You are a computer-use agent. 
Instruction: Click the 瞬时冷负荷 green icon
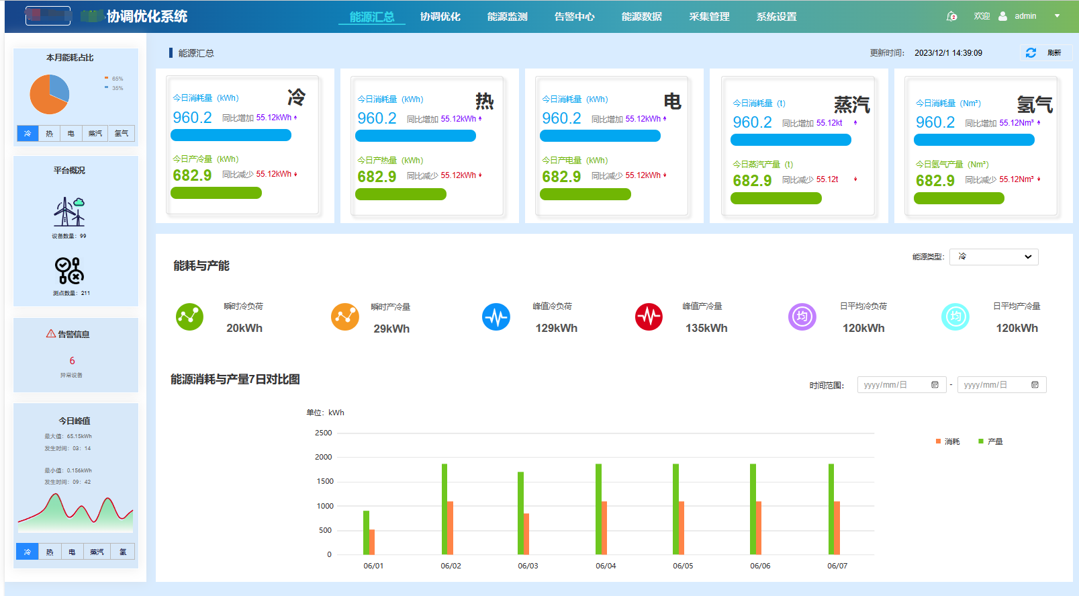click(189, 316)
